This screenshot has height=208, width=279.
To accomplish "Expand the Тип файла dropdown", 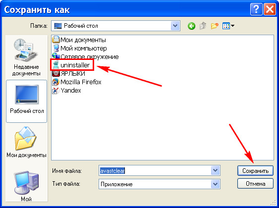I will 215,184.
